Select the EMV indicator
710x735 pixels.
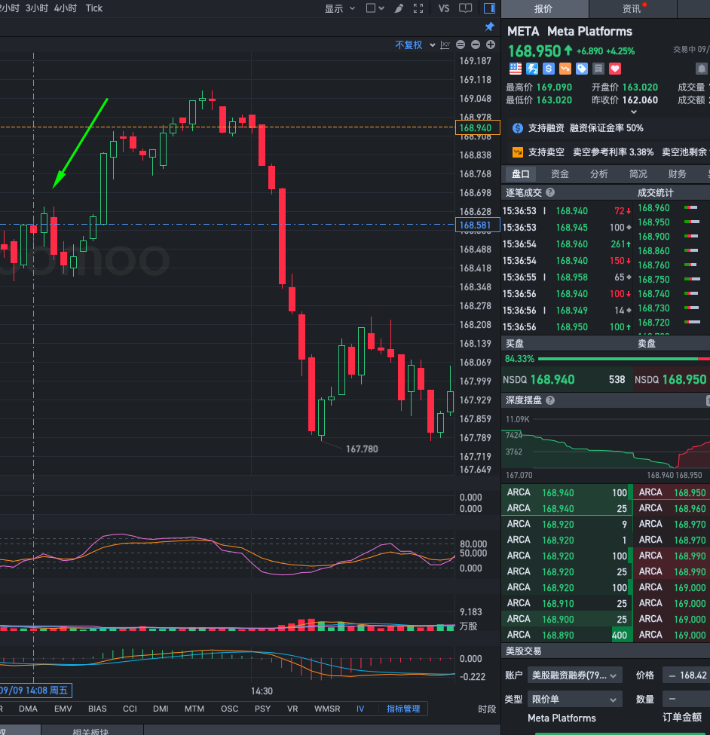[x=63, y=709]
